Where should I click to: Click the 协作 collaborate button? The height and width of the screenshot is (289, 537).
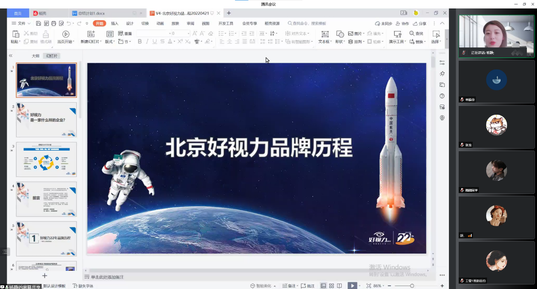point(402,24)
